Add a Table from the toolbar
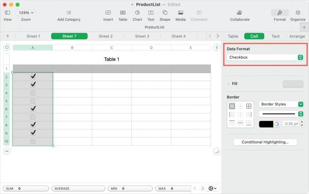The height and width of the screenshot is (194, 309). pyautogui.click(x=123, y=13)
